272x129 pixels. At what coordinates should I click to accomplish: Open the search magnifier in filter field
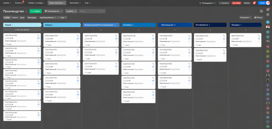pos(100,11)
